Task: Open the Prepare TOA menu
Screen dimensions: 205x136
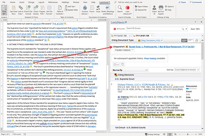Action: pos(42,10)
